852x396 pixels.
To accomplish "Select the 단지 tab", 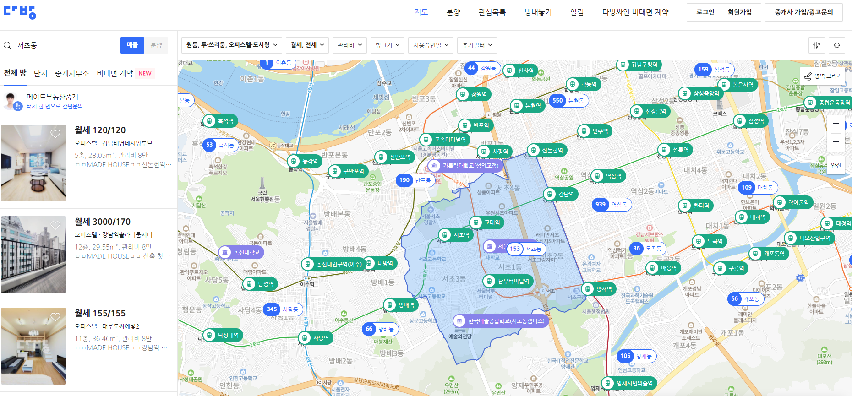I will coord(41,73).
